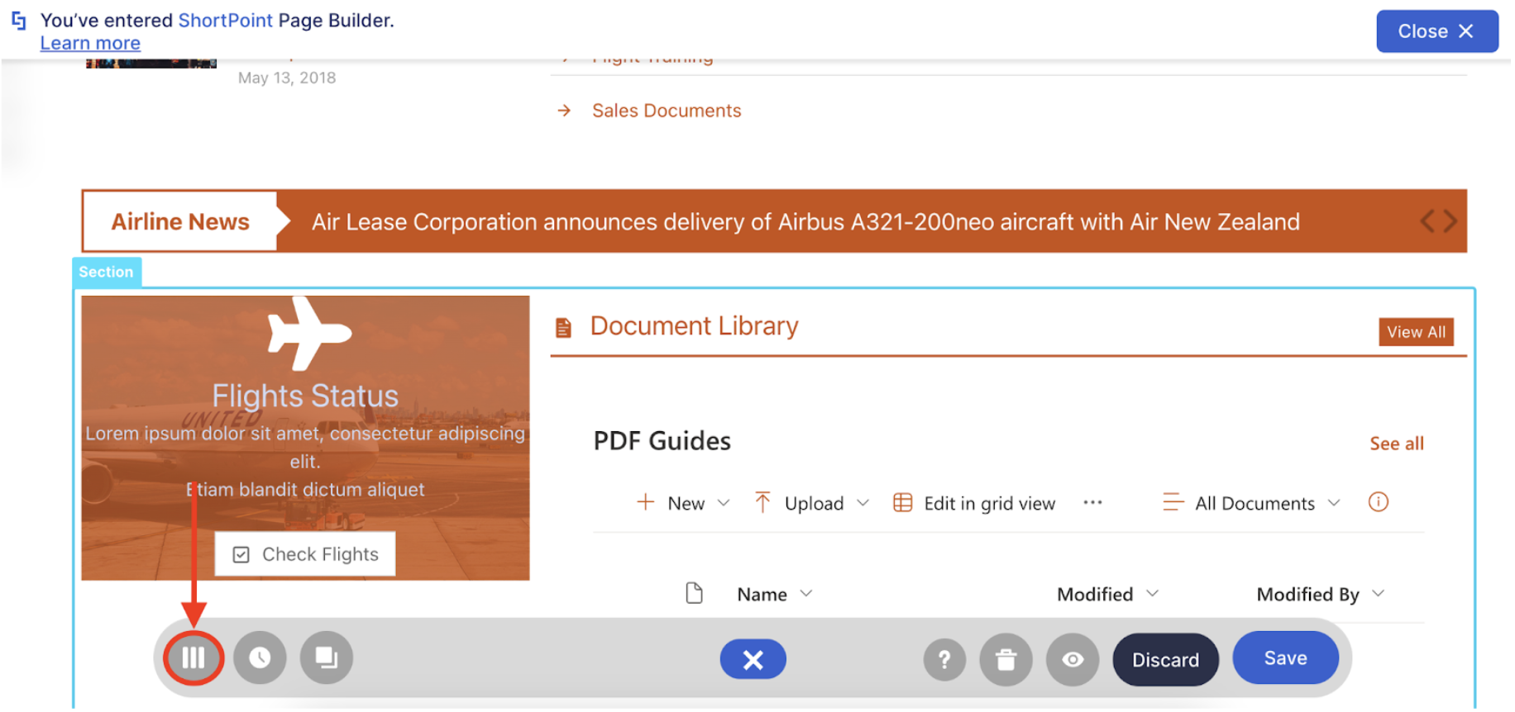
Task: Open the version history clock icon
Action: 260,658
